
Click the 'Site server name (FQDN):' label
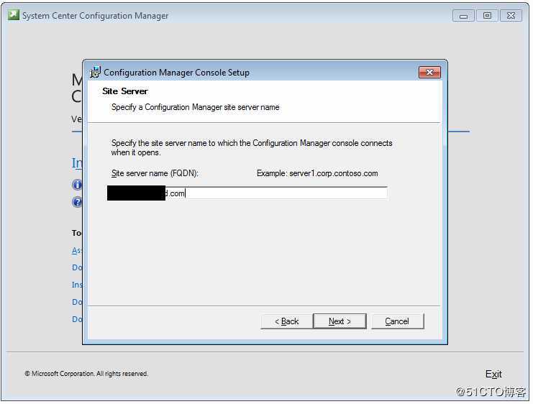[x=155, y=173]
